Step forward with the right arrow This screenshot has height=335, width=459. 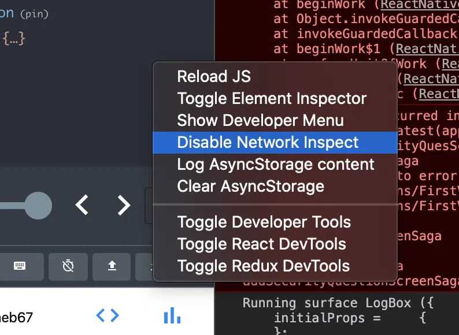click(124, 205)
